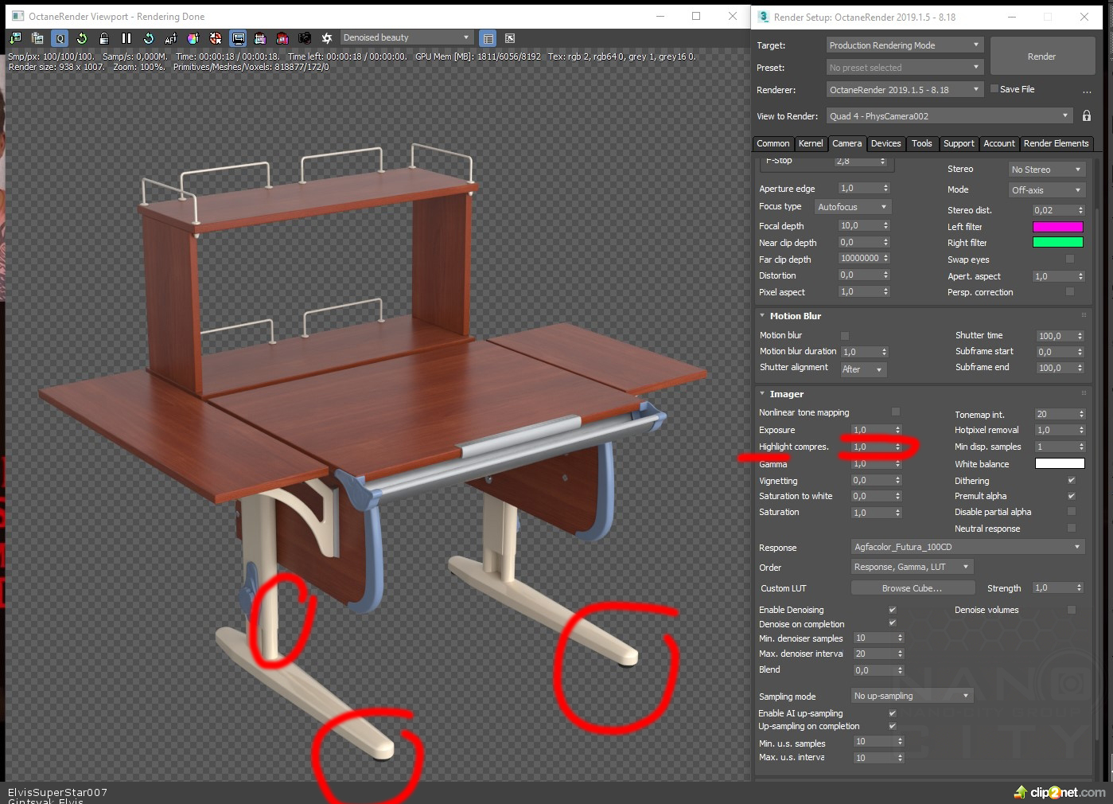The width and height of the screenshot is (1113, 804).
Task: Open the Focus type Autofocus dropdown
Action: 852,207
